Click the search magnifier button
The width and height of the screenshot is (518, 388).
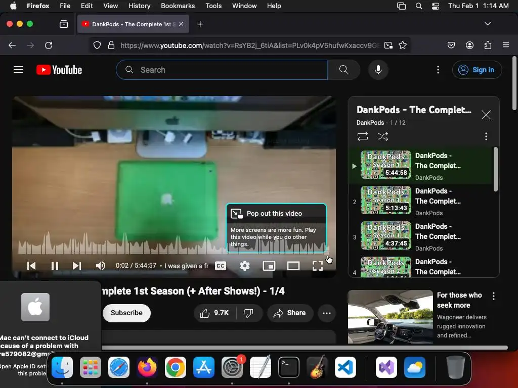click(x=344, y=70)
